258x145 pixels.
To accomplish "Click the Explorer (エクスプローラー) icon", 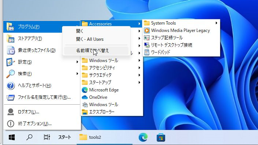I will click(85, 112).
